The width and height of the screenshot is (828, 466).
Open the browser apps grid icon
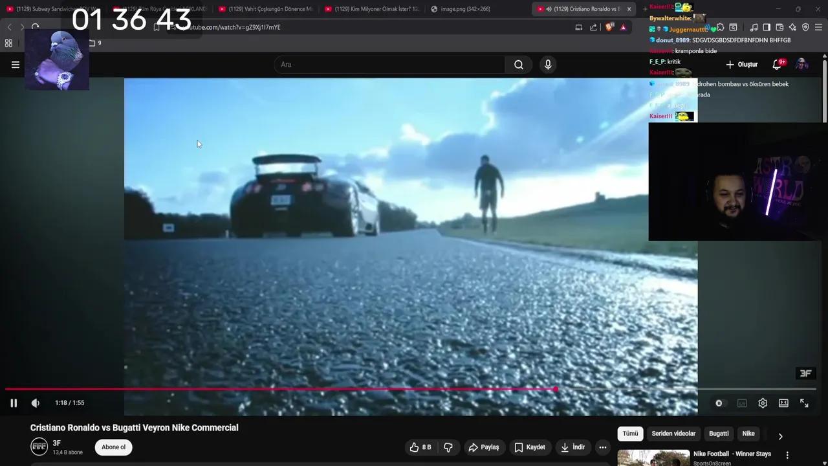coord(8,43)
